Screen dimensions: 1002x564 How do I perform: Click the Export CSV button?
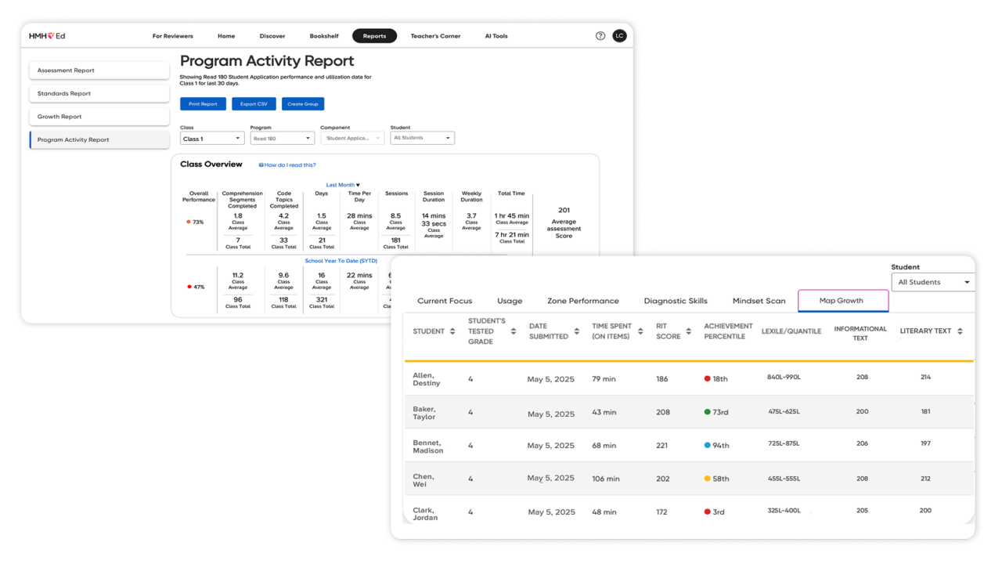252,103
